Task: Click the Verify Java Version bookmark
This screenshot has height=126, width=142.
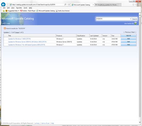Action: [63, 11]
